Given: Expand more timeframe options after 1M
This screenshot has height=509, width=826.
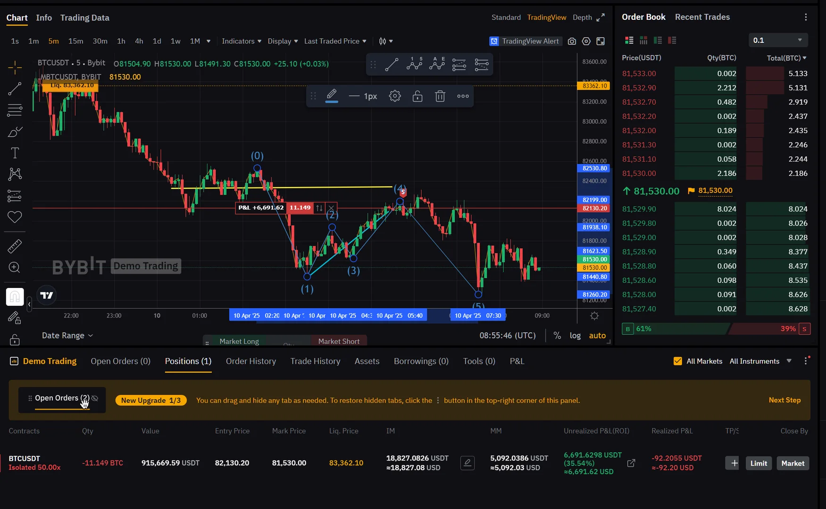Looking at the screenshot, I should tap(209, 41).
